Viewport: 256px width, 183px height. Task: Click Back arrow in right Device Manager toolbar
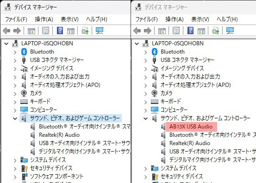137,30
